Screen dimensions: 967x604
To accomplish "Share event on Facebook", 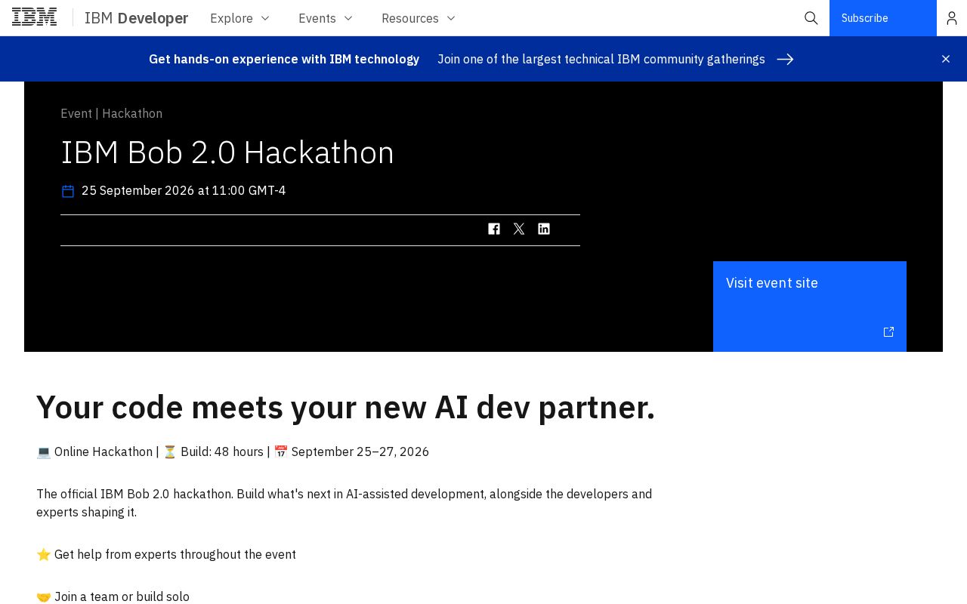I will tap(494, 229).
